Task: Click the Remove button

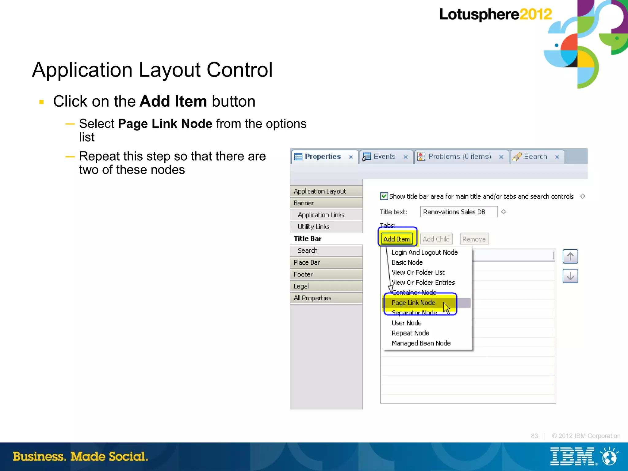Action: tap(474, 239)
